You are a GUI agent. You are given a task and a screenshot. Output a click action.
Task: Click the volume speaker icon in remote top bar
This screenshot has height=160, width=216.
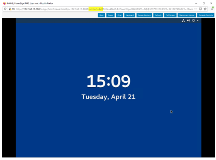coord(188,20)
